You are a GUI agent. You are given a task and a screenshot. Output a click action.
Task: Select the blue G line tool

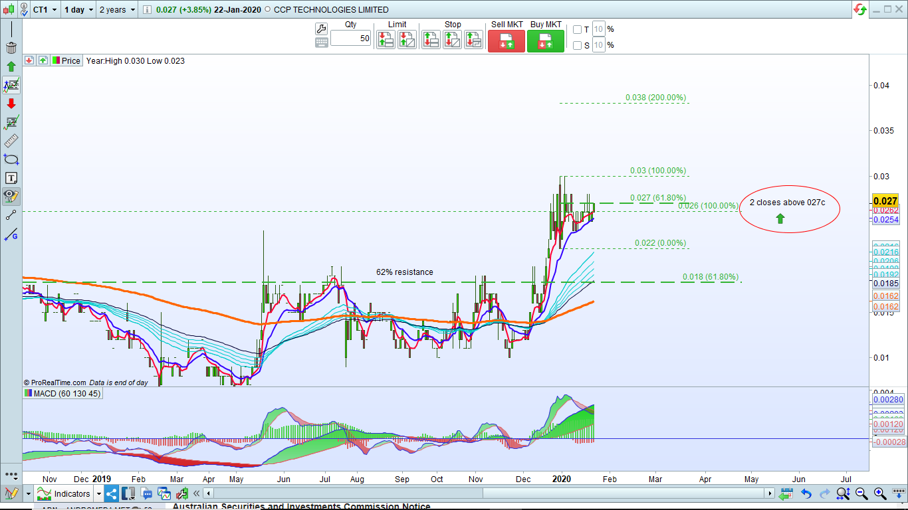pos(11,234)
